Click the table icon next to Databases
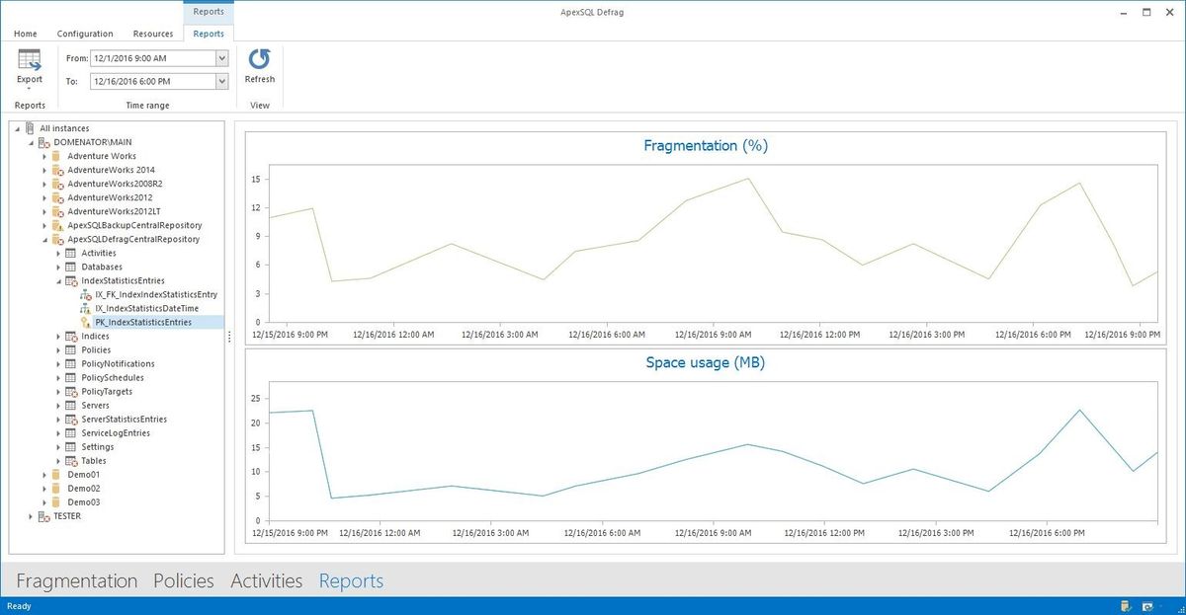Image resolution: width=1186 pixels, height=615 pixels. pyautogui.click(x=70, y=267)
